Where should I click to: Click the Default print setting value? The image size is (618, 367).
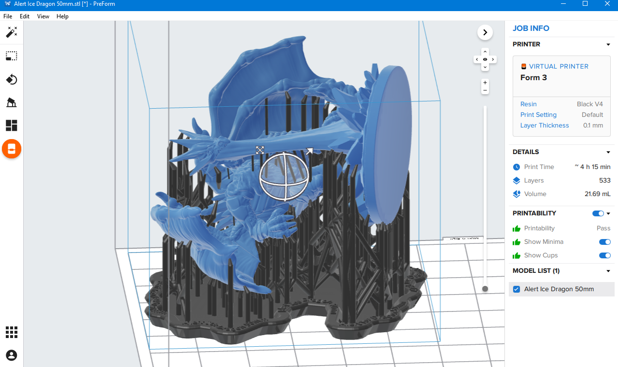coord(592,115)
